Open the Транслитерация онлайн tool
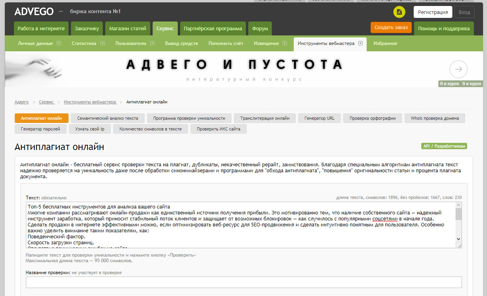The image size is (487, 296). tap(265, 118)
